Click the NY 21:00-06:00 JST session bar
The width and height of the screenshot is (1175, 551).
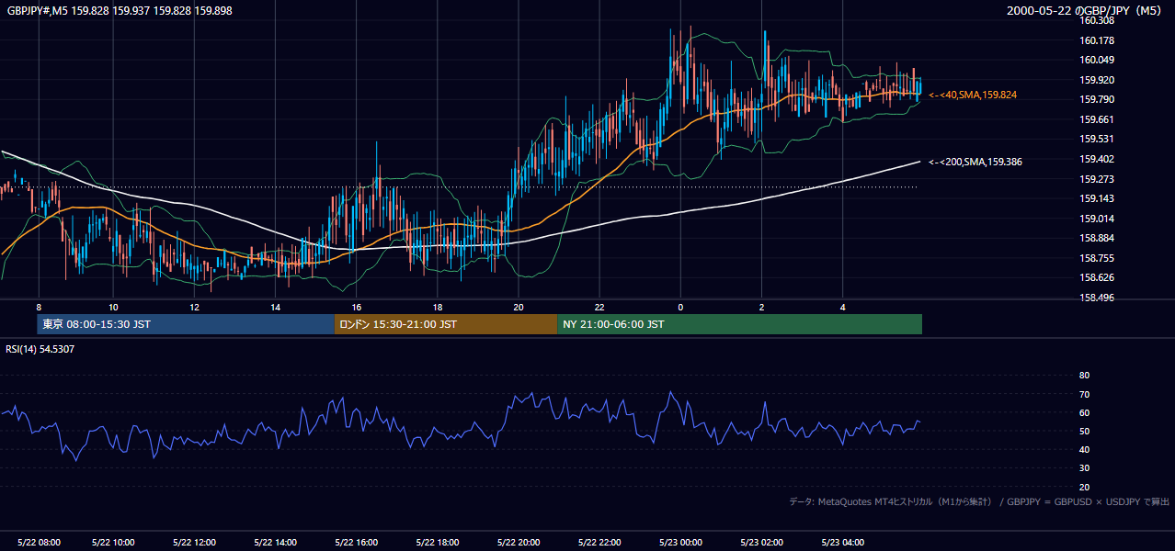(739, 324)
